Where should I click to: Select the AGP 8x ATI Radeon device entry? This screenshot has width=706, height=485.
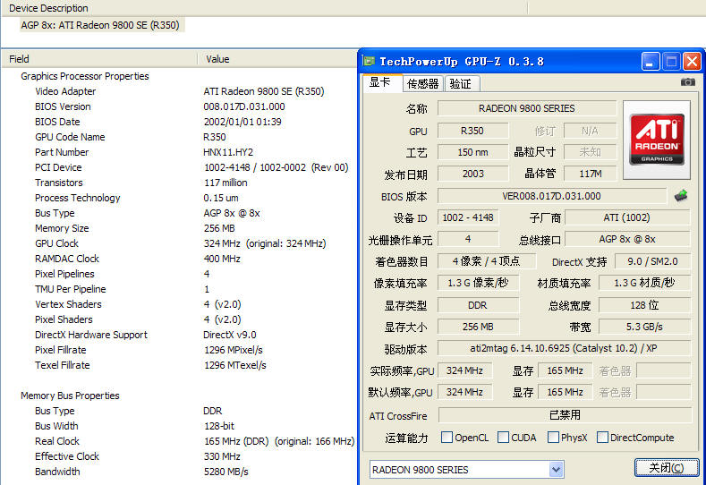100,25
